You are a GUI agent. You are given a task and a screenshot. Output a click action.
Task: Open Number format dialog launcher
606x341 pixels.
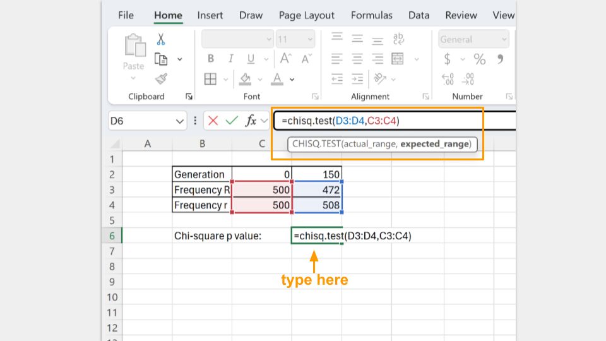(509, 97)
